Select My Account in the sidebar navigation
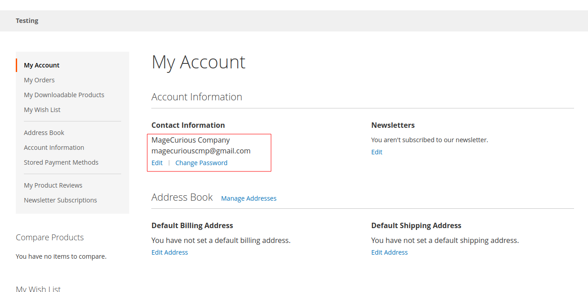Screen dimensions: 588x292 [41, 65]
